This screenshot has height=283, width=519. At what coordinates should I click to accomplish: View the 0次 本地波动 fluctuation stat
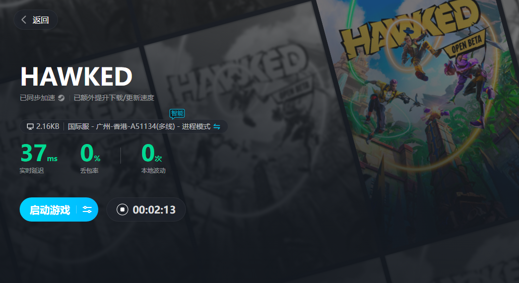pyautogui.click(x=153, y=158)
